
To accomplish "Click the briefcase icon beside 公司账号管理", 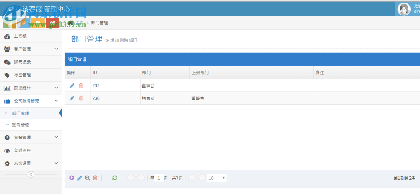I will click(x=7, y=101).
